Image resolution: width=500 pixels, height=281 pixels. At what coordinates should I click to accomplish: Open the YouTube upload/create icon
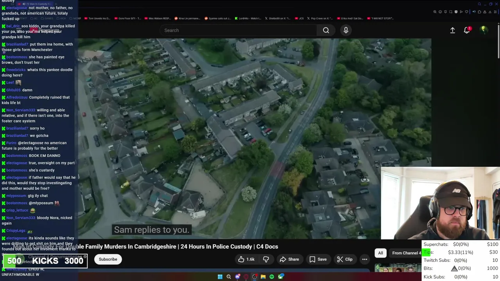(x=452, y=30)
